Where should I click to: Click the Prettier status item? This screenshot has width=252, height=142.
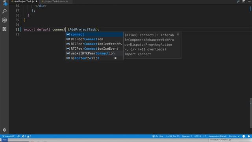point(234,136)
